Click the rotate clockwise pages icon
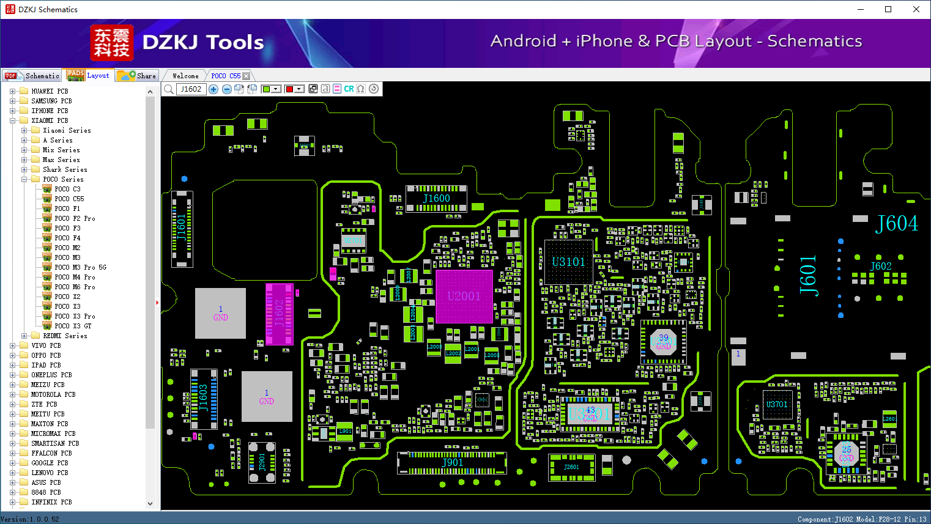 [239, 89]
